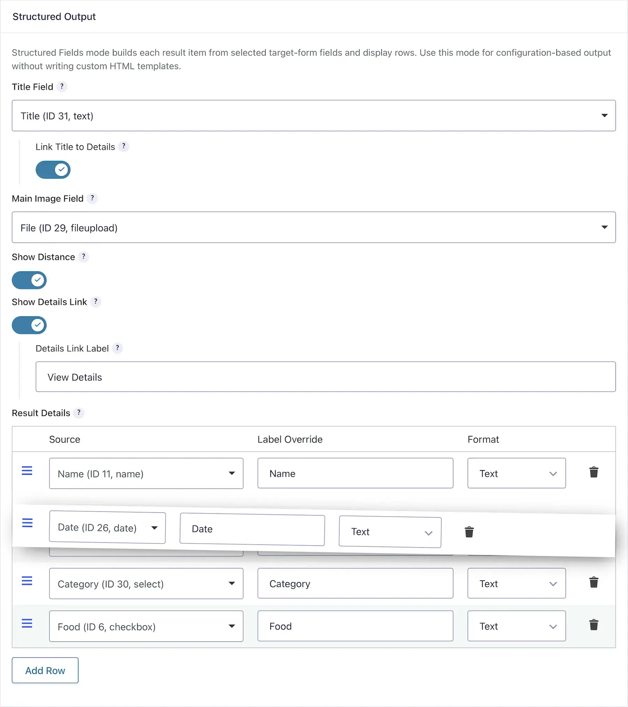This screenshot has width=628, height=707.
Task: Click the Format column header
Action: pyautogui.click(x=483, y=439)
